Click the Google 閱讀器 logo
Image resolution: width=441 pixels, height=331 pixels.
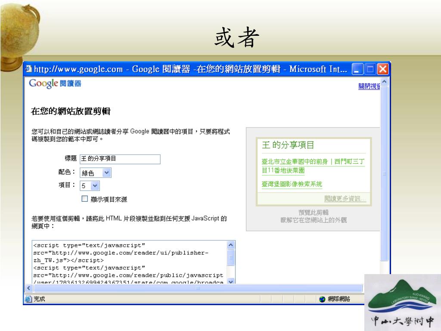[x=55, y=83]
